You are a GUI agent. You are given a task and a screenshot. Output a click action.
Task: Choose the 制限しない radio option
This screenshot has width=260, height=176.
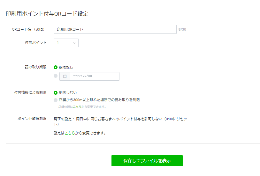coord(56,93)
